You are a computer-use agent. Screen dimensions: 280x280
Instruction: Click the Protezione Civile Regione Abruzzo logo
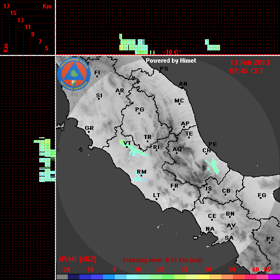pos(74,74)
